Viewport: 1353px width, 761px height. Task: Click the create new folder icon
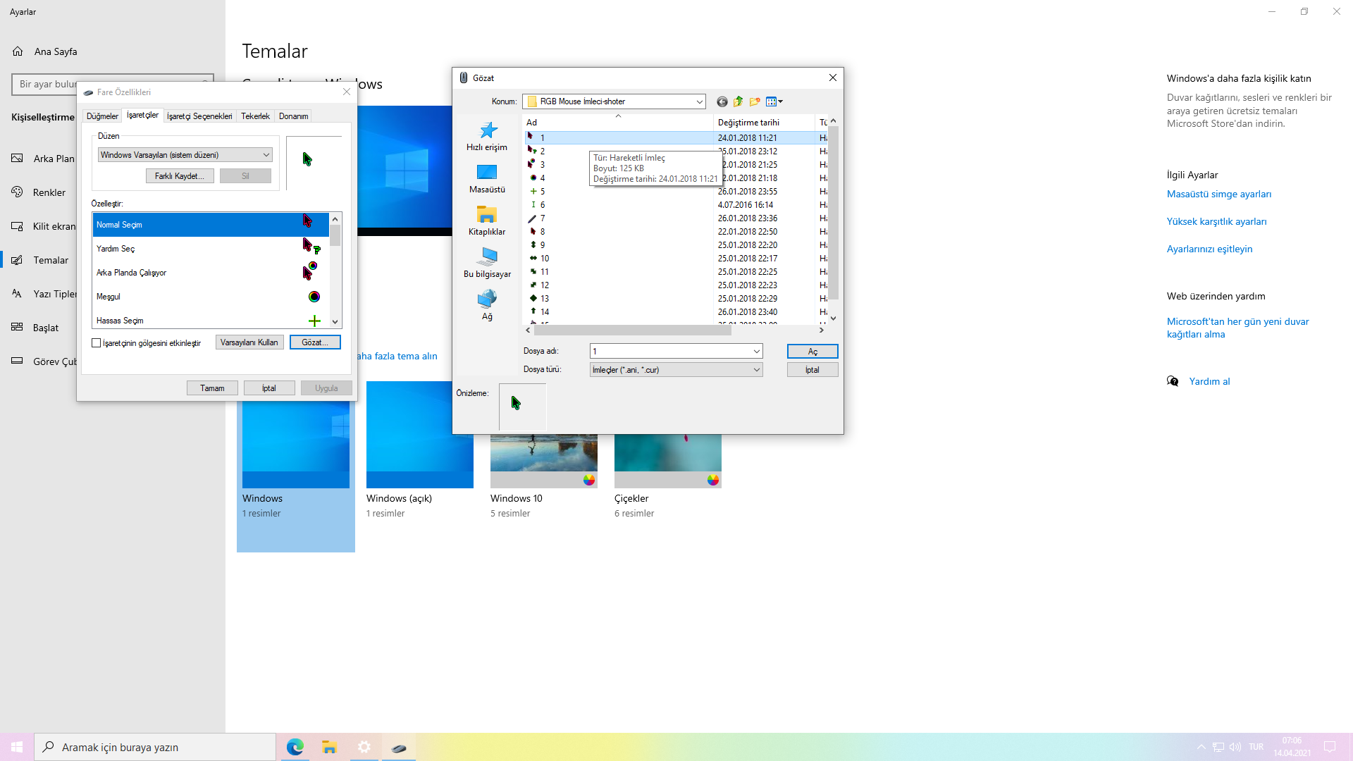coord(755,101)
